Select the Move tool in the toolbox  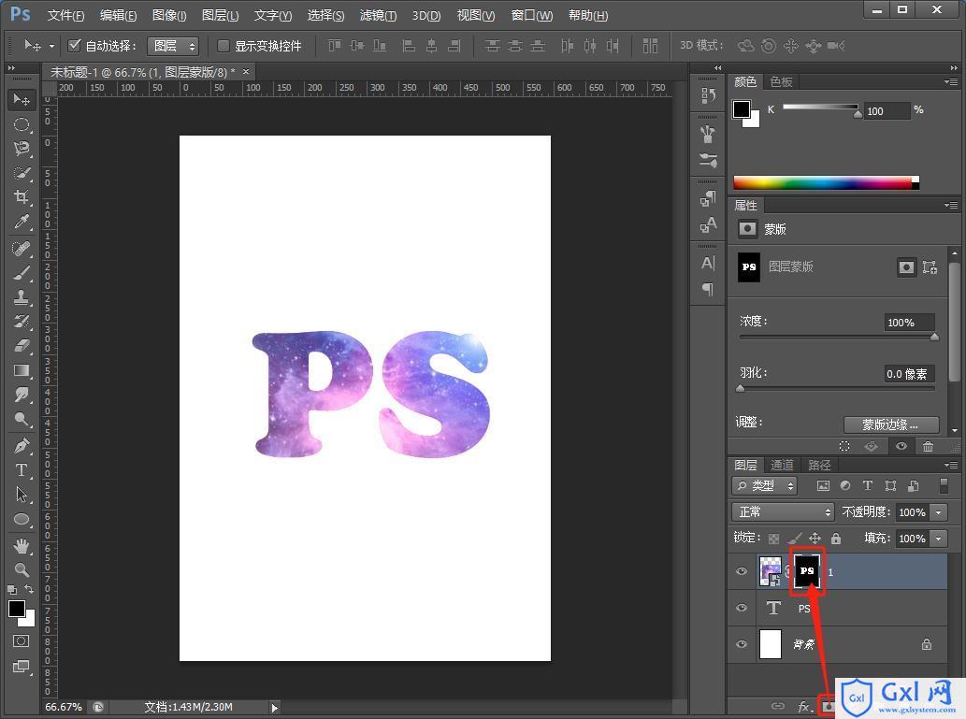coord(21,99)
